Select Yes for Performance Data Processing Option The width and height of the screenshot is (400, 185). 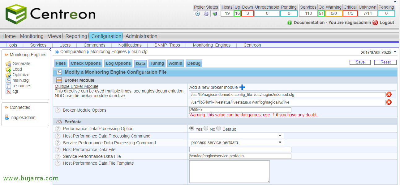point(192,128)
